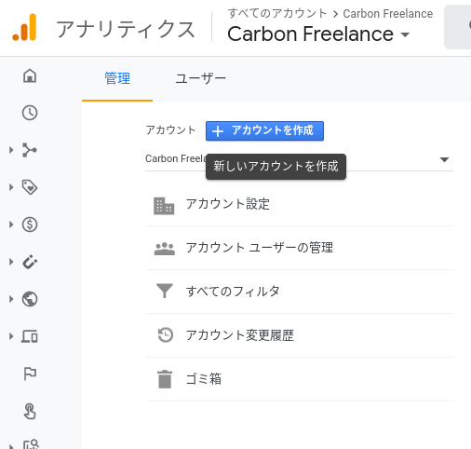471x449 pixels.
Task: Switch to the ユーザー tab
Action: click(x=201, y=78)
